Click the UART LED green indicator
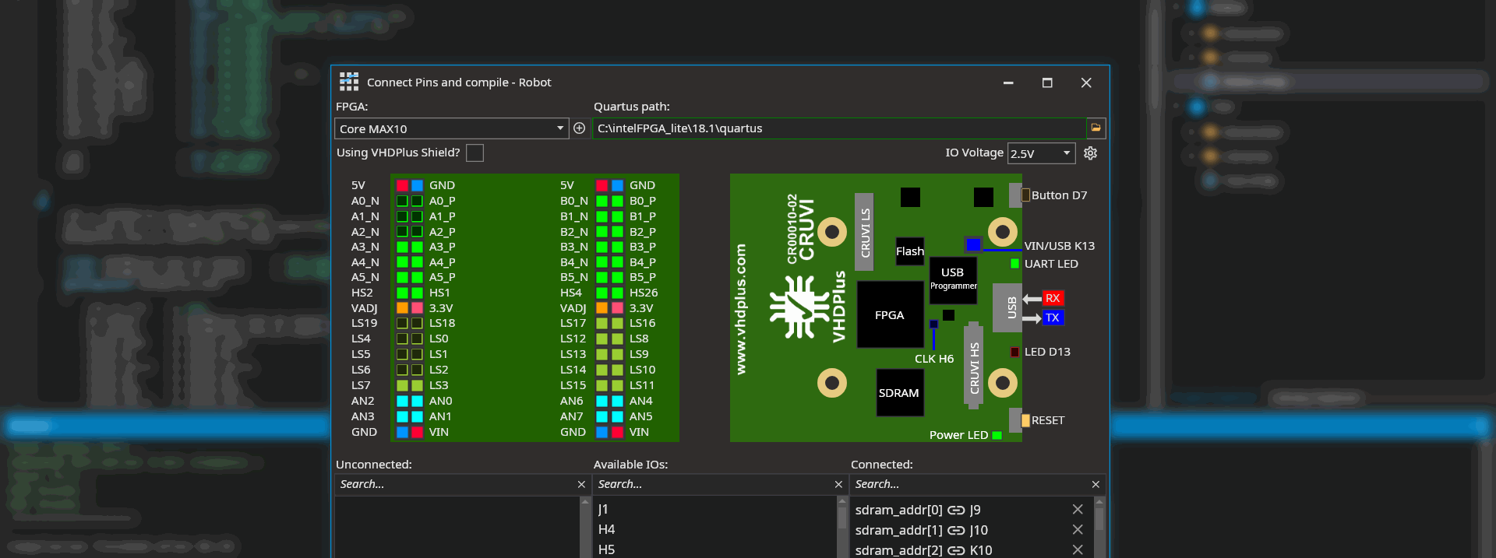Image resolution: width=1496 pixels, height=558 pixels. click(1014, 264)
